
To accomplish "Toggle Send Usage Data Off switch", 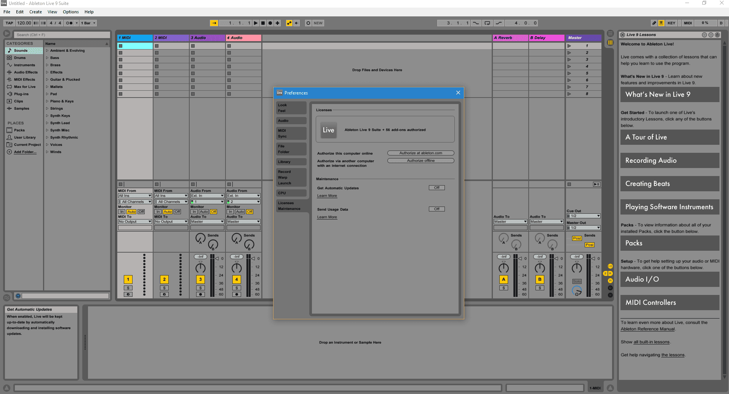I will tap(437, 209).
